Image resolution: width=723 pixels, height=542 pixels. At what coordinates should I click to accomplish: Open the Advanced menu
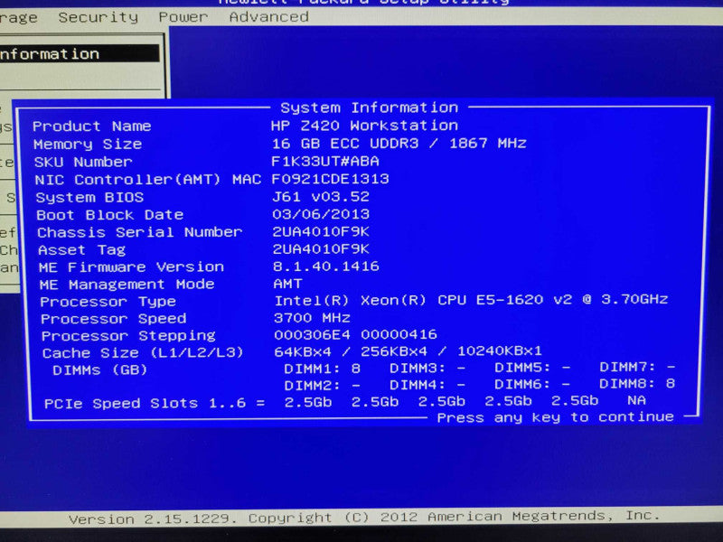pyautogui.click(x=268, y=17)
